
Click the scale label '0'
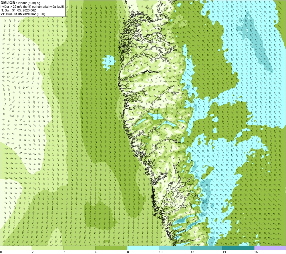[1, 252]
